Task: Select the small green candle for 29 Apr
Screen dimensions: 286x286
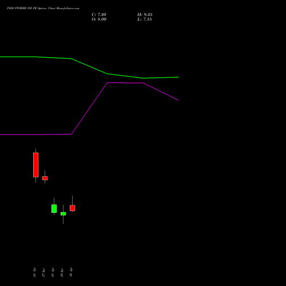Action: 63,214
